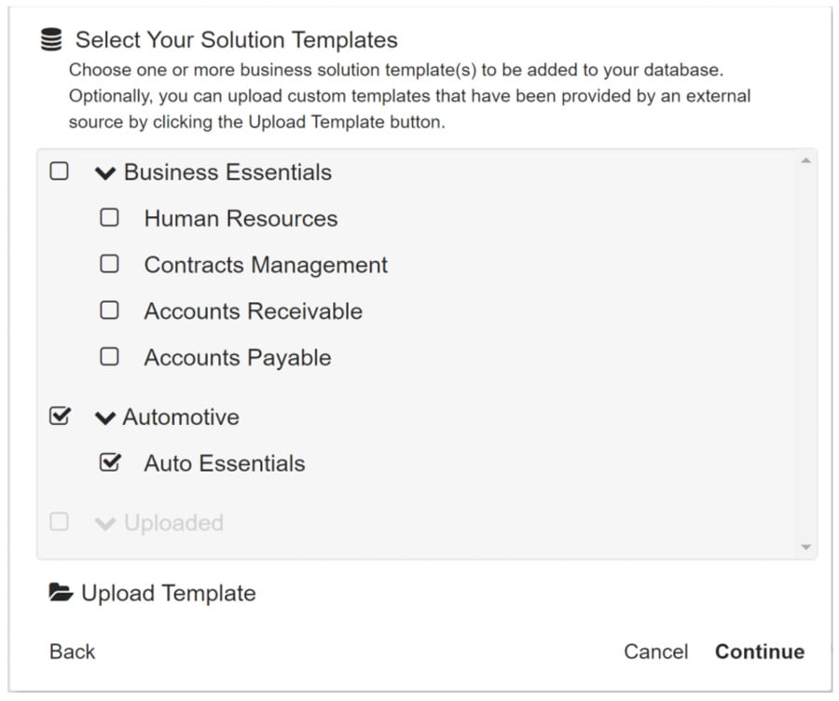Tick the Contracts Management checkbox
839x701 pixels.
pyautogui.click(x=110, y=264)
